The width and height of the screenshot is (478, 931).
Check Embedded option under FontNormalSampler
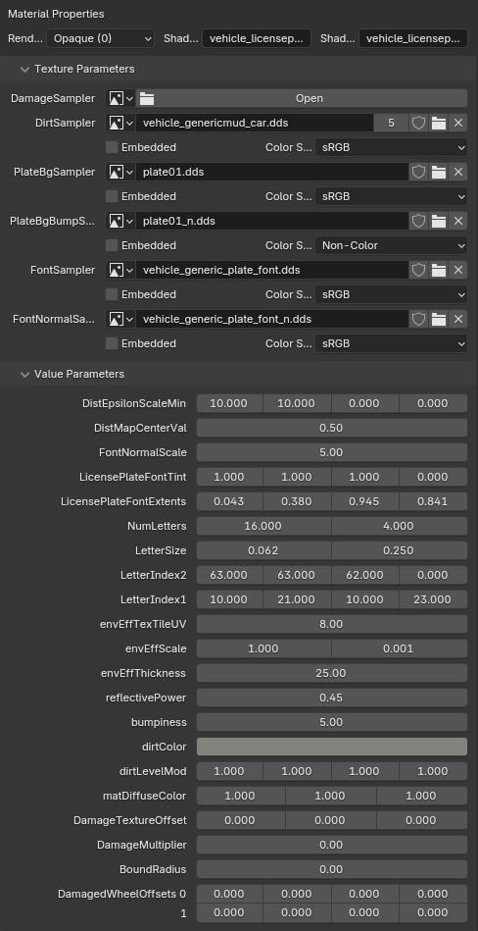click(112, 343)
